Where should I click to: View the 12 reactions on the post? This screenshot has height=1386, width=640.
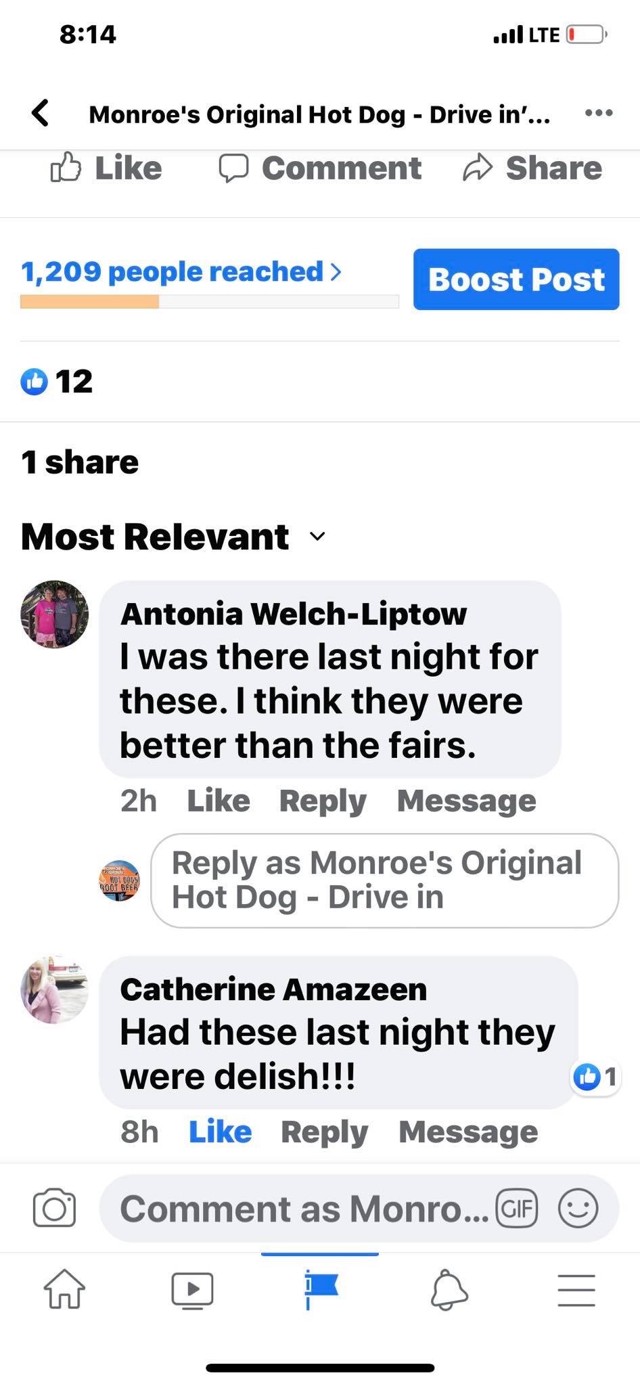click(57, 382)
